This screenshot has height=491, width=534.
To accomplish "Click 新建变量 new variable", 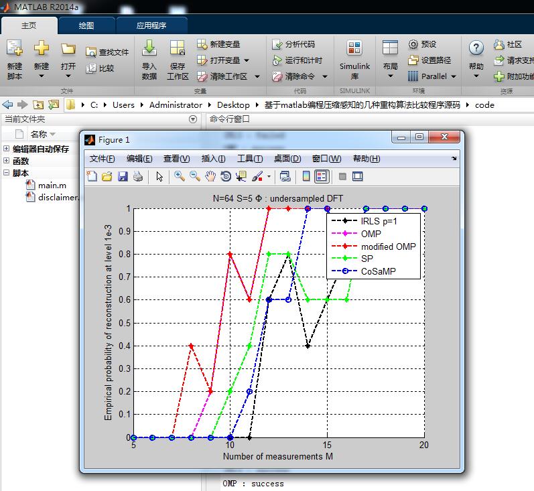I will [x=218, y=44].
